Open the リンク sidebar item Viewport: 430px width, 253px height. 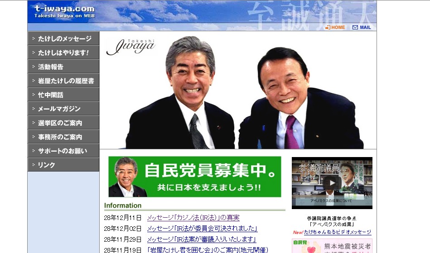[x=63, y=165]
